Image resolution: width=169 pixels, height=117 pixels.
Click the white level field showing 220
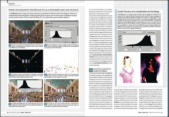153,50
